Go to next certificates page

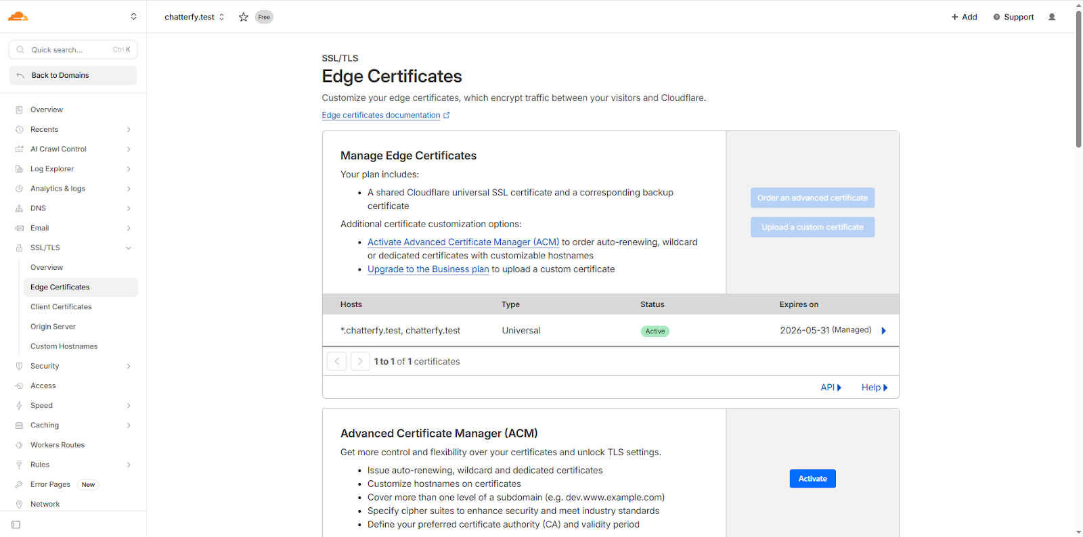[360, 361]
